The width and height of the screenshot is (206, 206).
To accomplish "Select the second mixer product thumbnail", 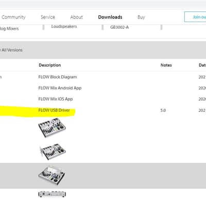I will coord(53,152).
